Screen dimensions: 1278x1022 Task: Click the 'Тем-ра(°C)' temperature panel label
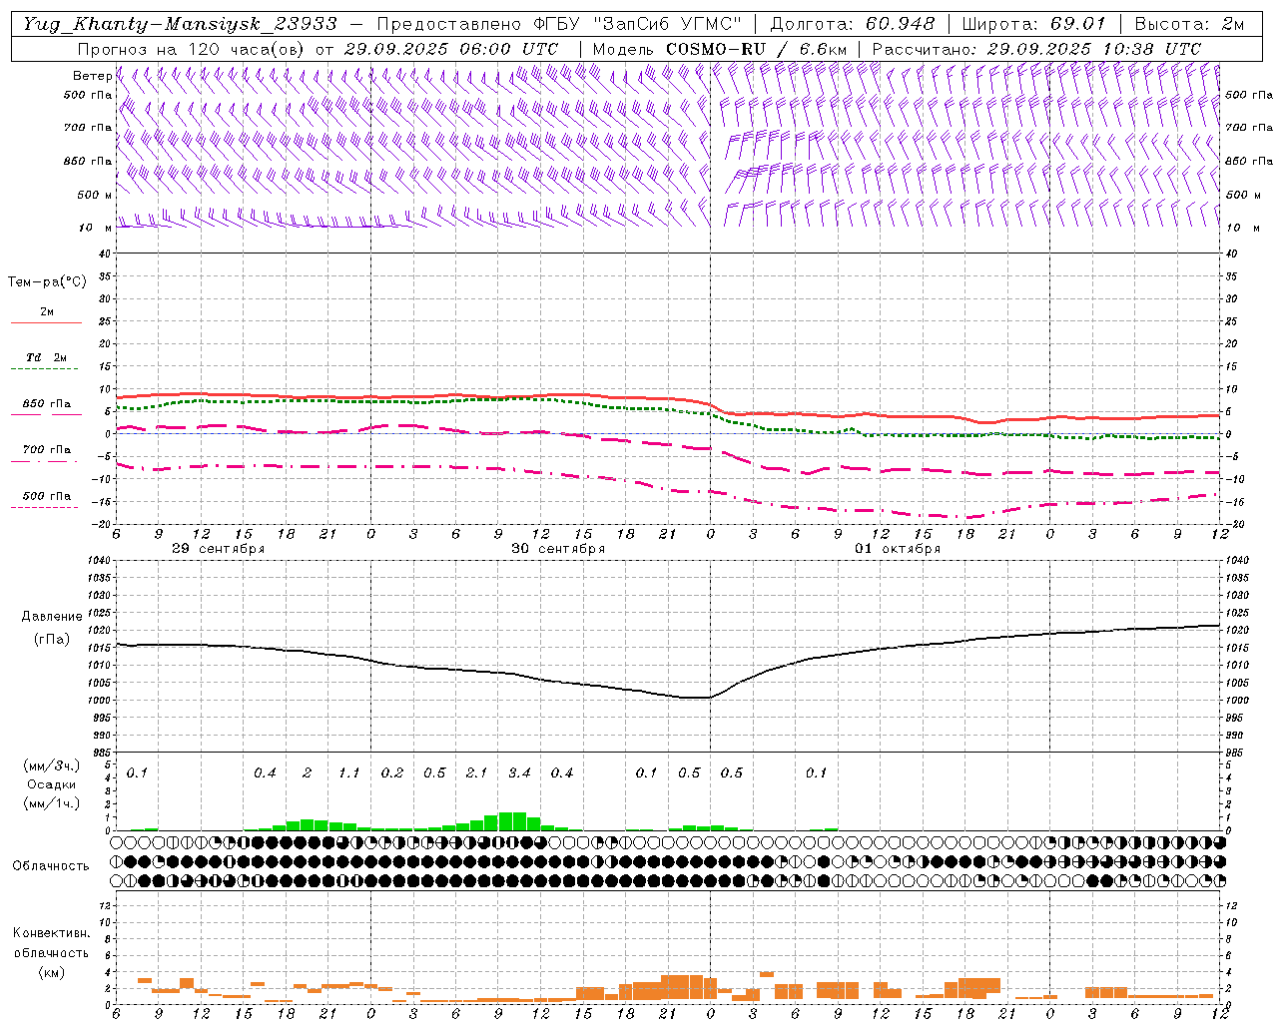47,282
